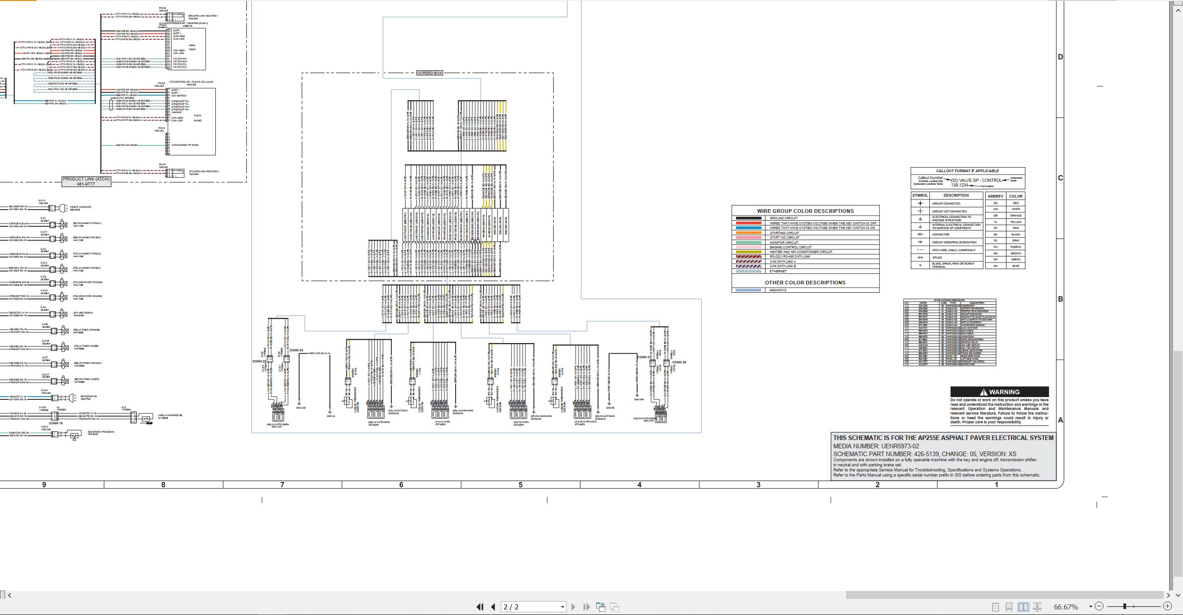Click the zoom out minus button
The height and width of the screenshot is (615, 1183).
pyautogui.click(x=1099, y=606)
